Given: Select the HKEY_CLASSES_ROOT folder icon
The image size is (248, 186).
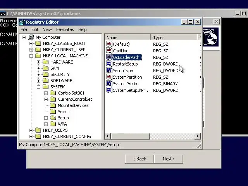Looking at the screenshot, I should (38, 43).
